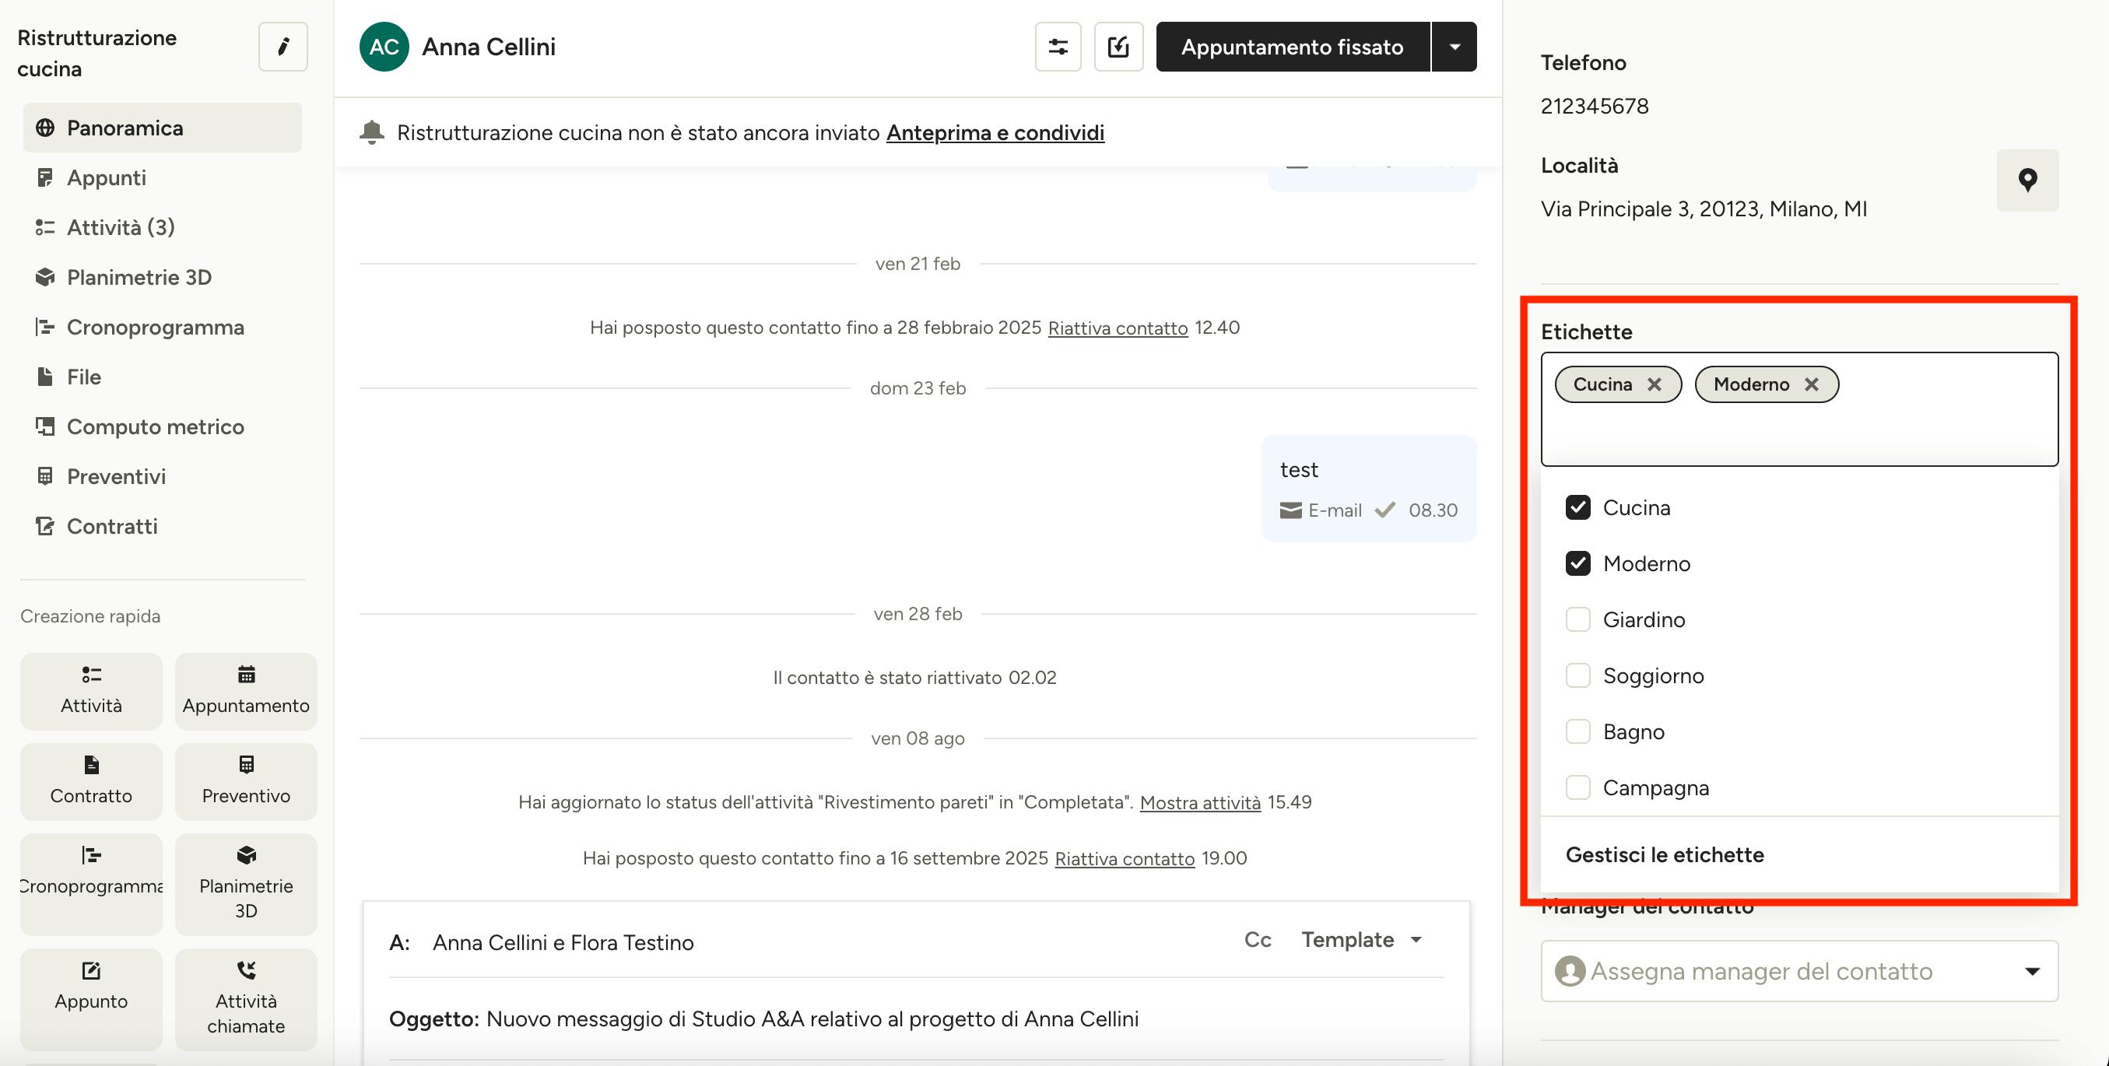This screenshot has height=1066, width=2109.
Task: Click the Cronoprogramma quick creation tile
Action: point(91,884)
